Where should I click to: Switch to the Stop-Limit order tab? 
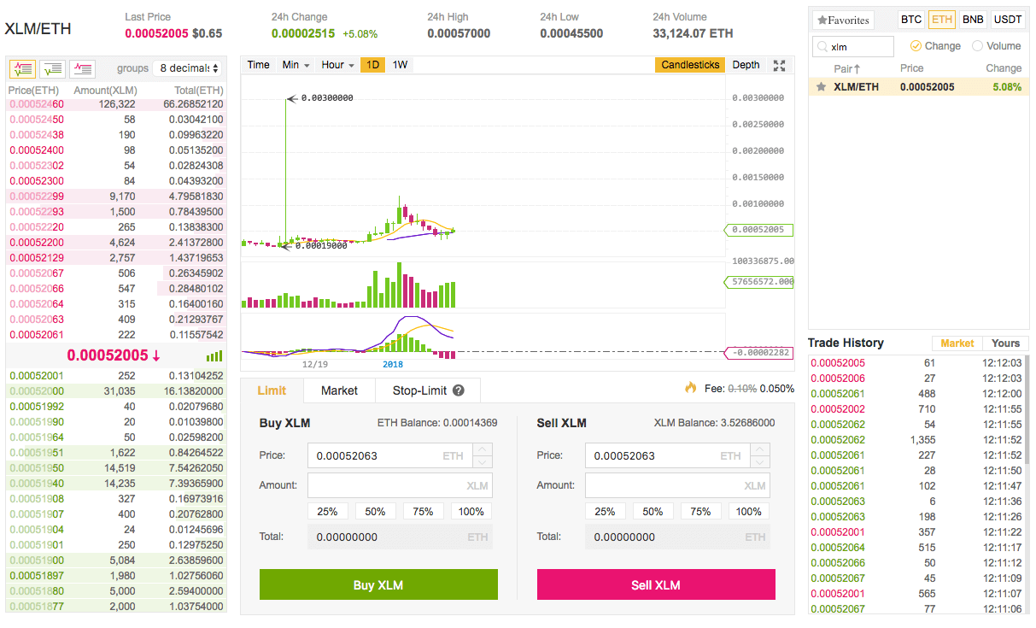coord(420,390)
